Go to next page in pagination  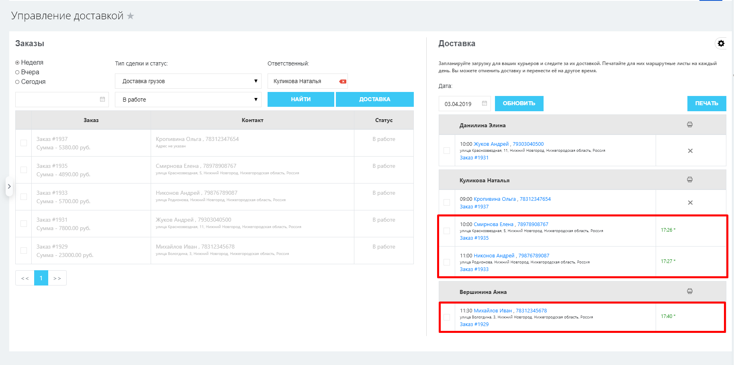(x=57, y=278)
